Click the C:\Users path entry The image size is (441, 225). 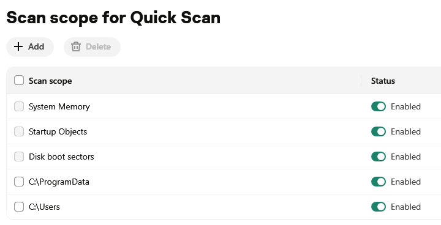pyautogui.click(x=44, y=207)
